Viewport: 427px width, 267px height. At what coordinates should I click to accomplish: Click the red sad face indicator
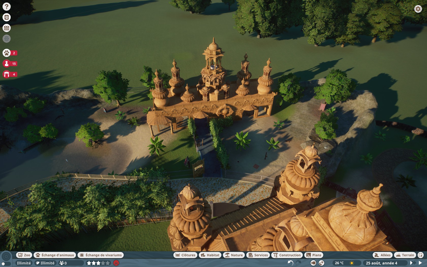116,263
